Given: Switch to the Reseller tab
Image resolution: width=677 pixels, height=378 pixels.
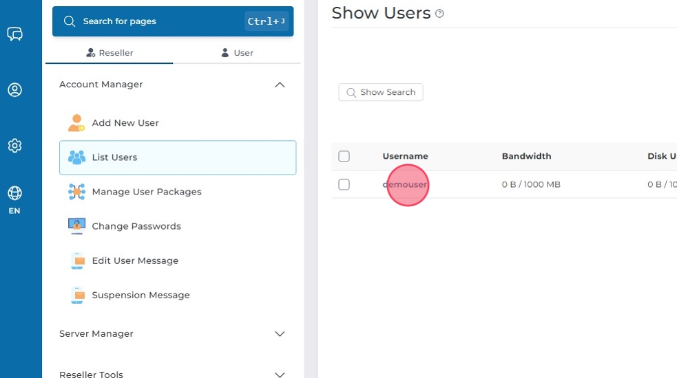Looking at the screenshot, I should point(110,53).
